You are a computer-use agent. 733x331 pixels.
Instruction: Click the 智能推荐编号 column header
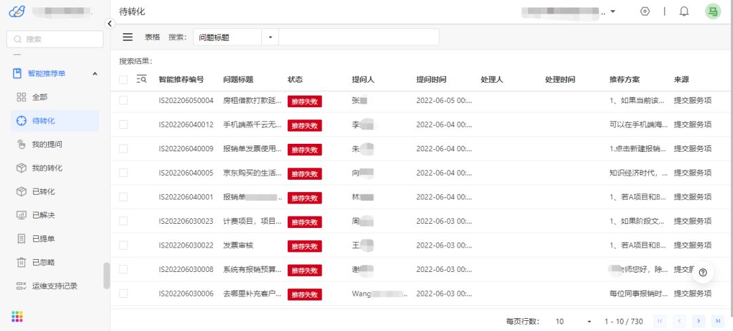click(x=181, y=80)
